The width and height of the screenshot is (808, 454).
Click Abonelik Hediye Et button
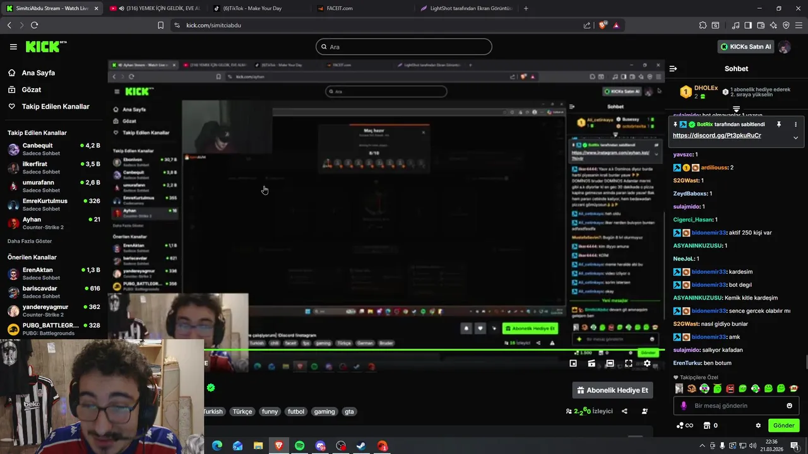click(612, 390)
